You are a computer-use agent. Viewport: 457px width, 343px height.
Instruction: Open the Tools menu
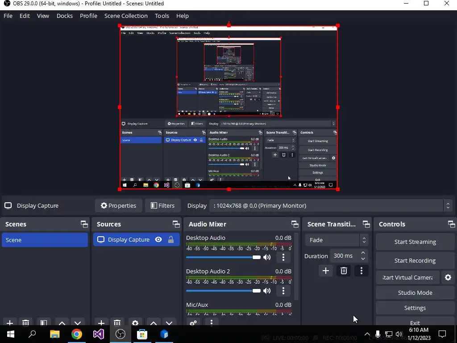coord(162,16)
